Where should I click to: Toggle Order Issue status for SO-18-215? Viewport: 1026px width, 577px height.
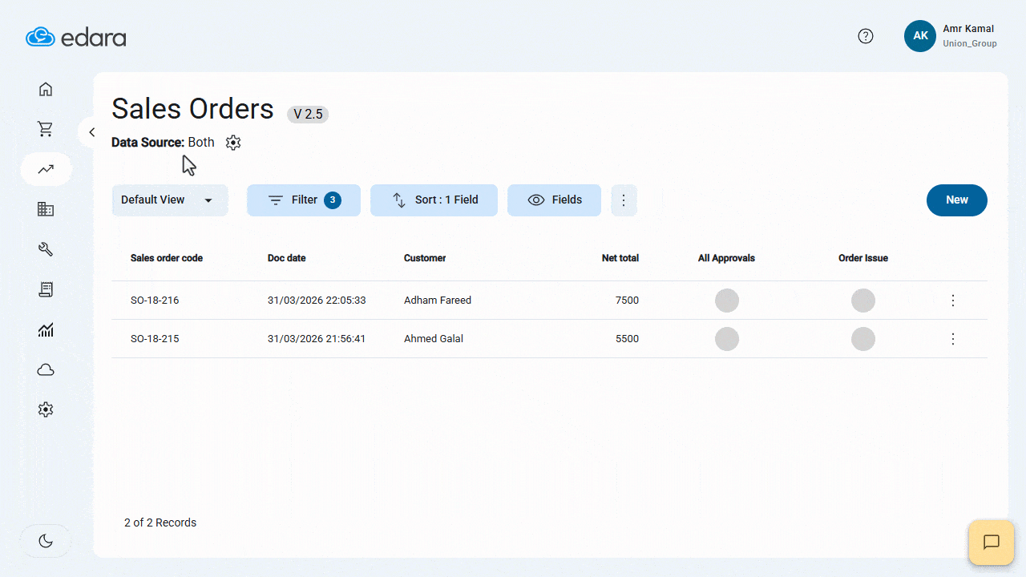pos(862,339)
